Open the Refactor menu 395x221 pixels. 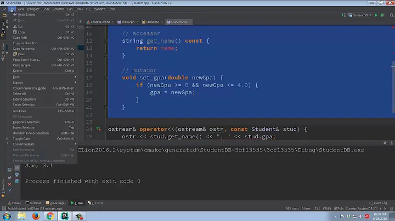tap(58, 9)
